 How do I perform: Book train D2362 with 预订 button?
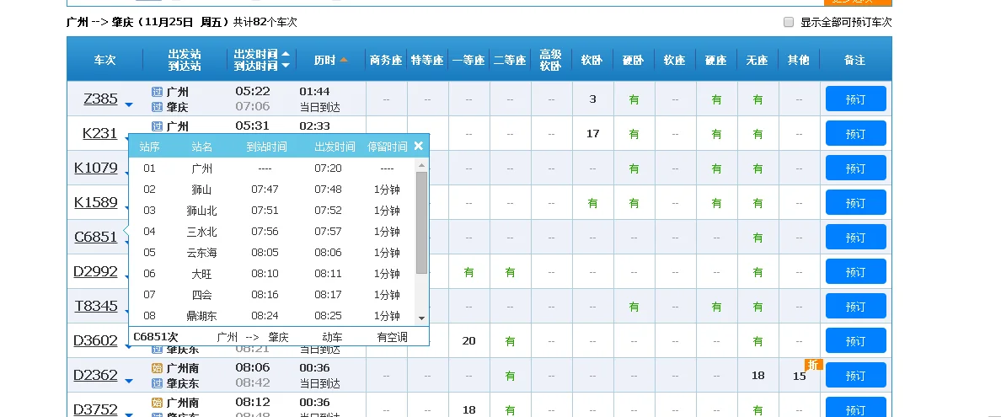coord(855,375)
